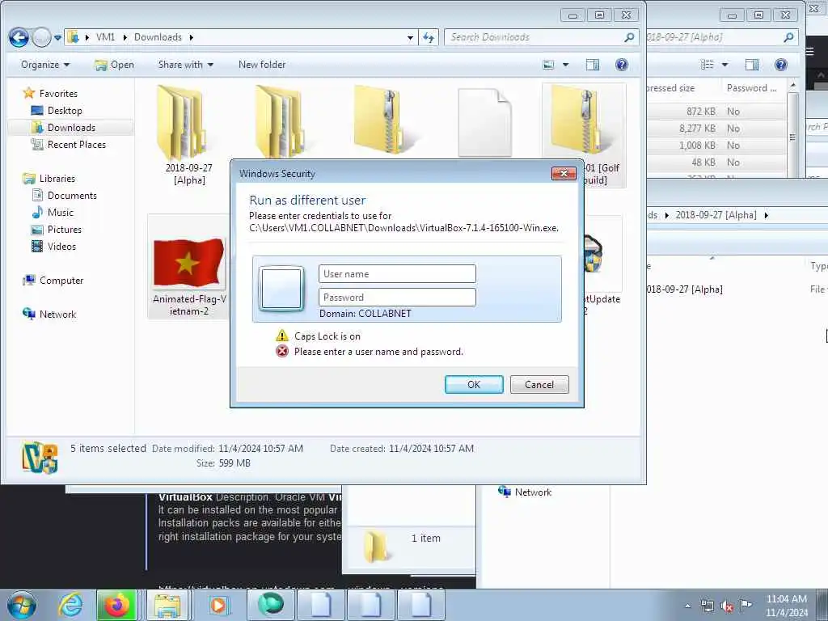The width and height of the screenshot is (828, 621).
Task: Open Pictures library in navigation pane
Action: point(57,229)
